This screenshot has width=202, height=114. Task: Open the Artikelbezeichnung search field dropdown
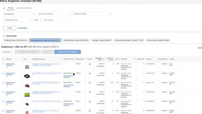click(x=17, y=20)
